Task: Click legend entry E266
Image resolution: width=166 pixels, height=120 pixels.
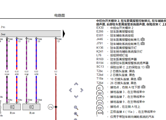Action: point(115,31)
